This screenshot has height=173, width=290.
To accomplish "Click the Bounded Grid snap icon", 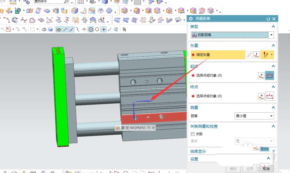I will point(124,29).
